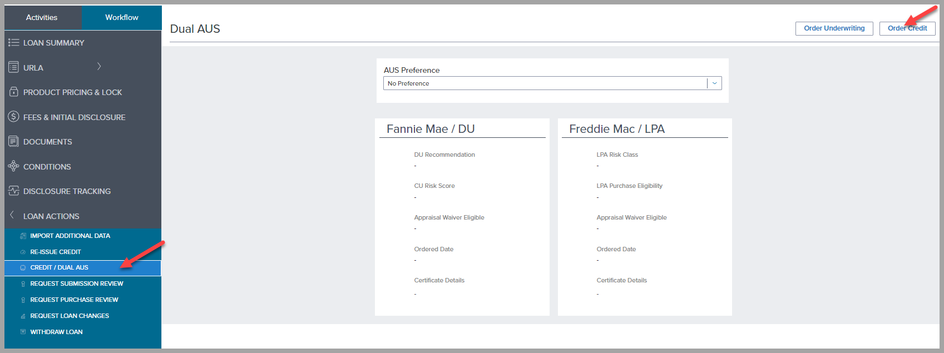Click the Disclosure Tracking pulse icon
The height and width of the screenshot is (353, 944).
click(x=13, y=191)
